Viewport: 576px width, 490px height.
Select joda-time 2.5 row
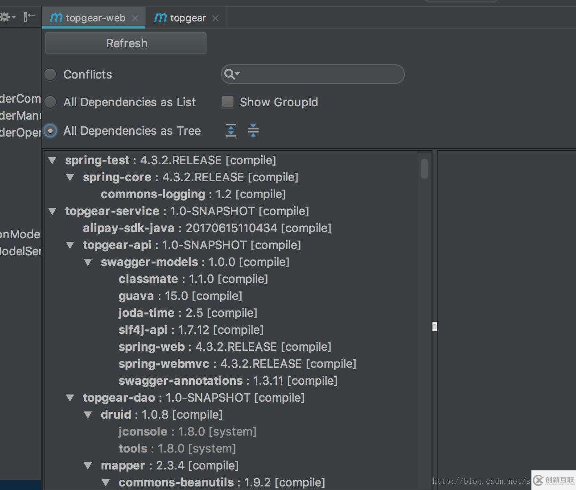coord(188,313)
